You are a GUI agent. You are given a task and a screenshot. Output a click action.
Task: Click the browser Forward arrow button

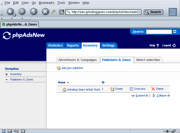point(22,12)
